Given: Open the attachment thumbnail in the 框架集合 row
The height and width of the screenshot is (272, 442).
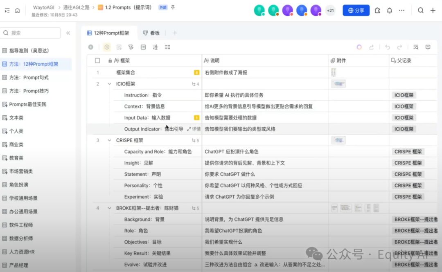Looking at the screenshot, I should click(334, 72).
